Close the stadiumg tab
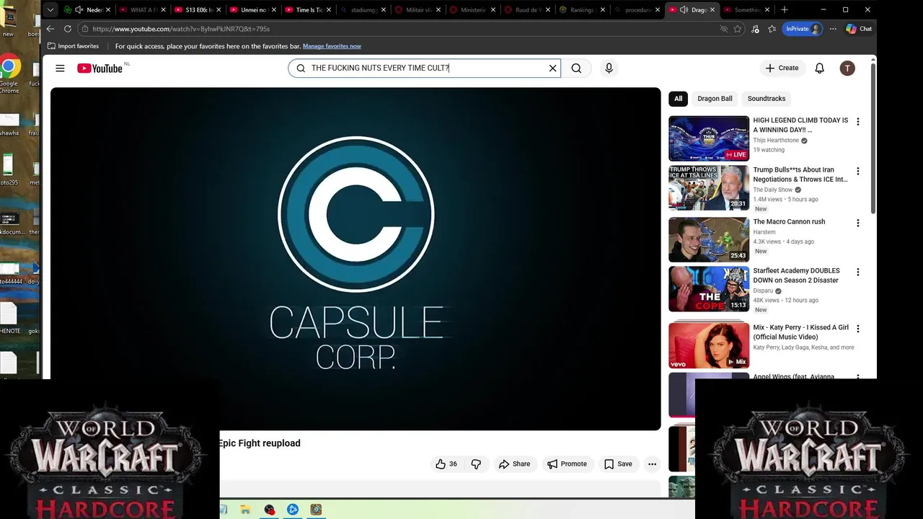Image resolution: width=923 pixels, height=519 pixels. tap(383, 9)
